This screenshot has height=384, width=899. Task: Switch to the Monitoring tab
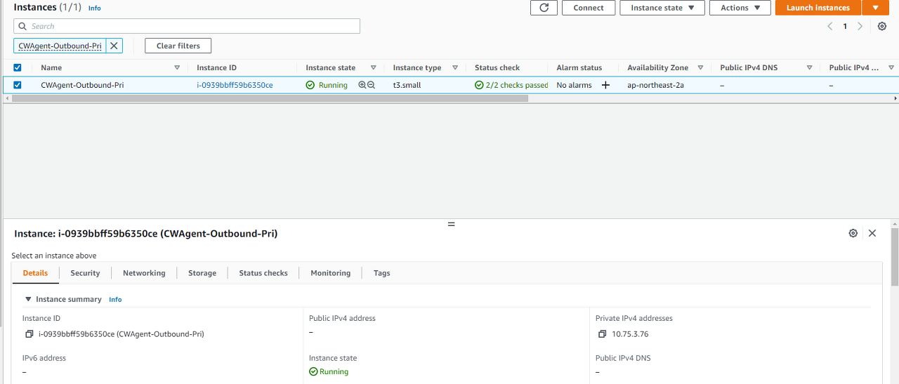tap(330, 273)
